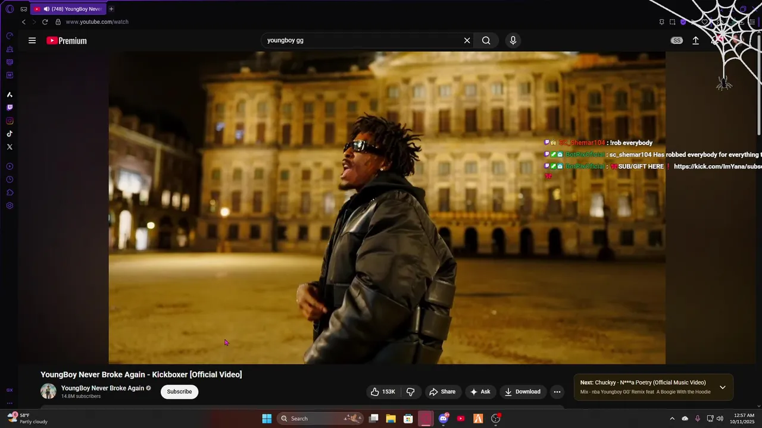
Task: Open File Explorer from taskbar
Action: (391, 418)
